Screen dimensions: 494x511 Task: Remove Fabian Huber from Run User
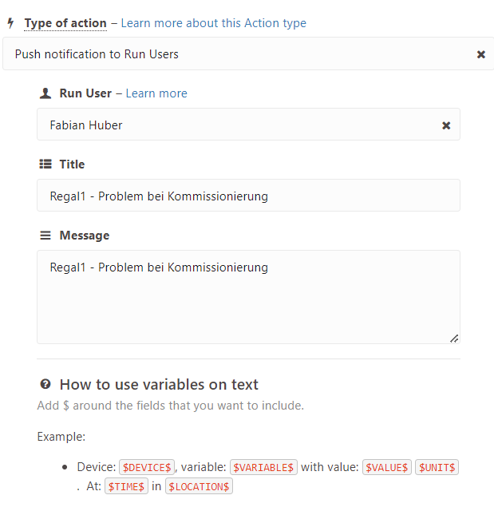pyautogui.click(x=446, y=125)
